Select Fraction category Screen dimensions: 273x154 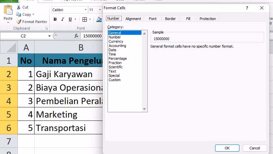coord(125,63)
